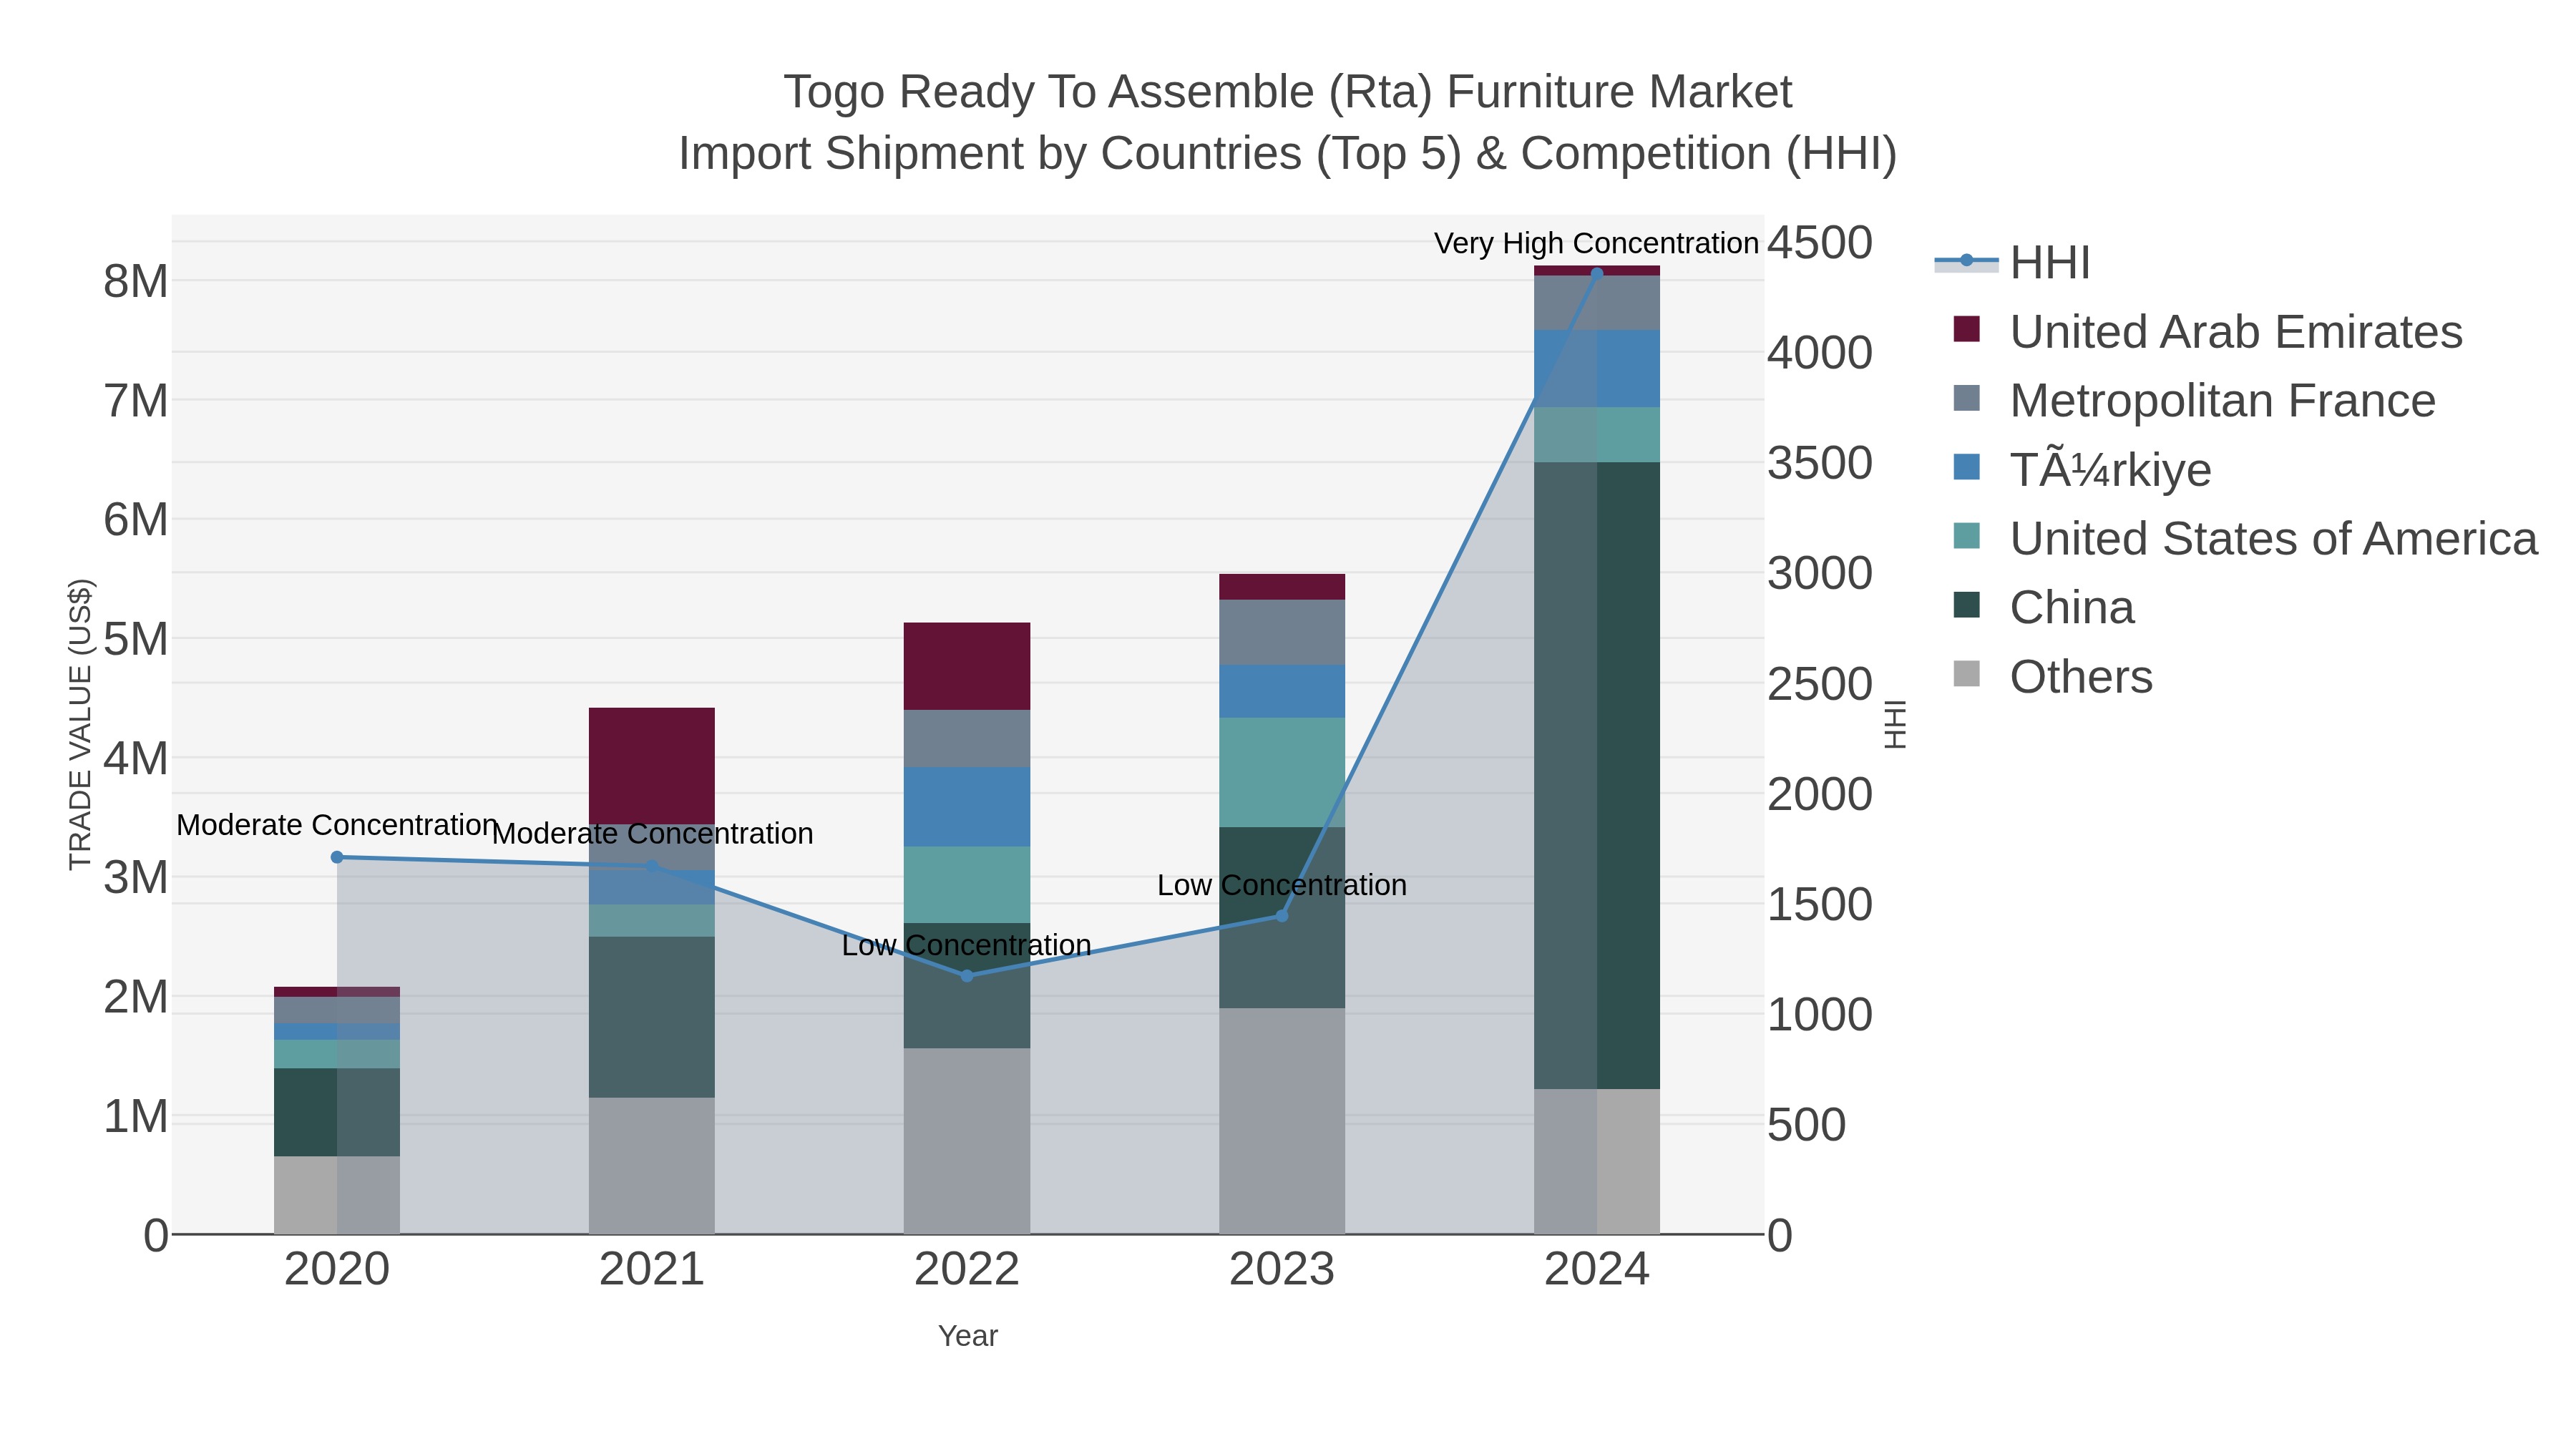Click the 2021 x-axis label
Screen dimensions: 2576x1449
point(652,1269)
